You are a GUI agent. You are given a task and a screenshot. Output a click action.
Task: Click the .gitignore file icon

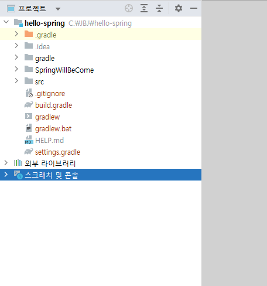29,93
